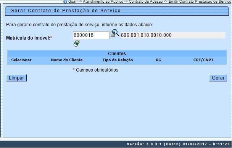Click the 606.001.010.0010.000 inscription field
This screenshot has height=148, width=232.
(173, 35)
